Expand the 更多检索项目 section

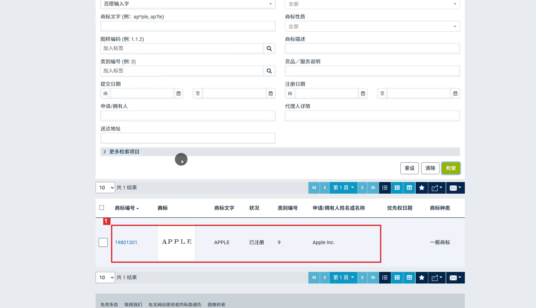pos(280,152)
